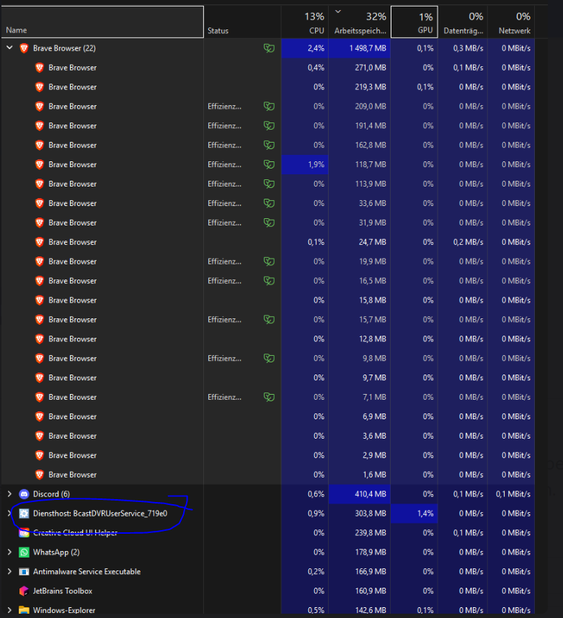563x618 pixels.
Task: Sort by the Netzwerk column header
Action: (x=511, y=22)
